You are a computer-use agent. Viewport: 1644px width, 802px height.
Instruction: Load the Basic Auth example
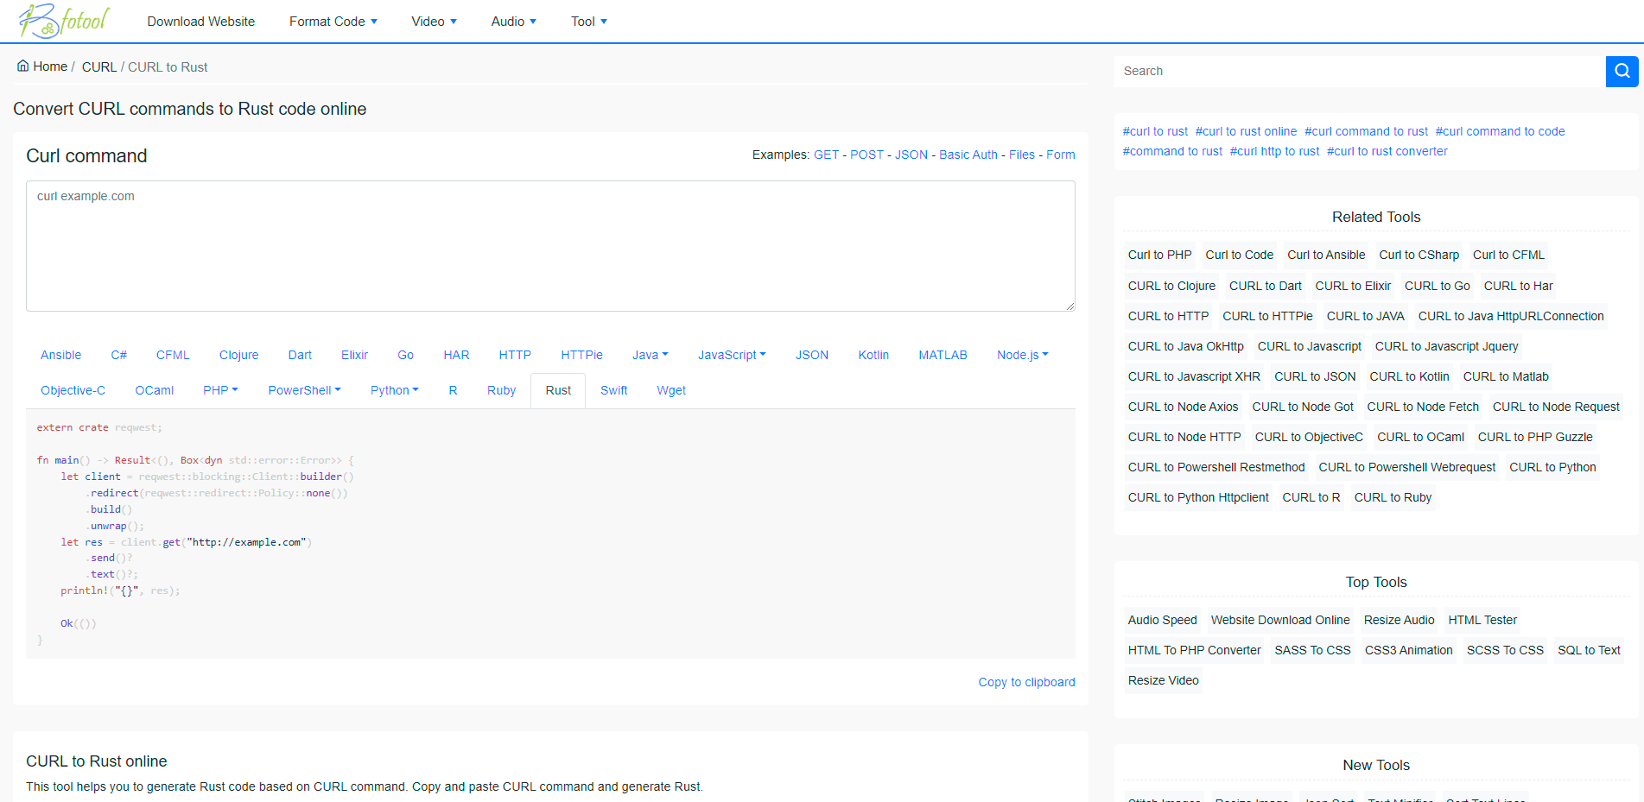point(968,155)
